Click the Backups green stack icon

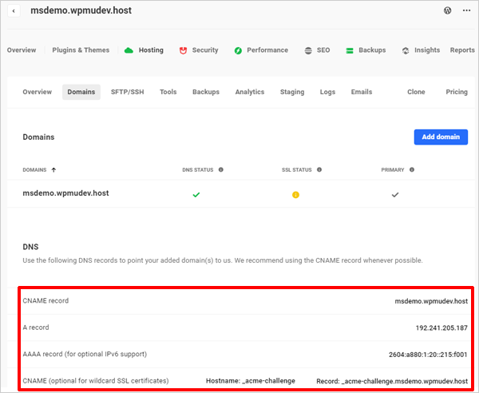tap(350, 51)
